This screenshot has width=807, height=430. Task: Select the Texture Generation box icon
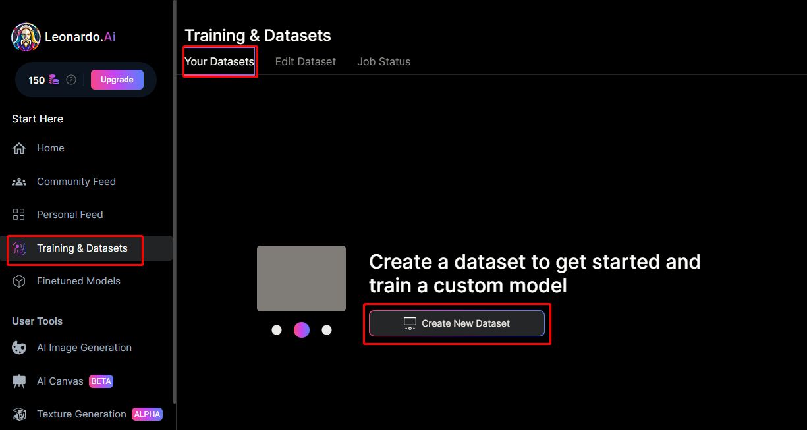pyautogui.click(x=19, y=414)
